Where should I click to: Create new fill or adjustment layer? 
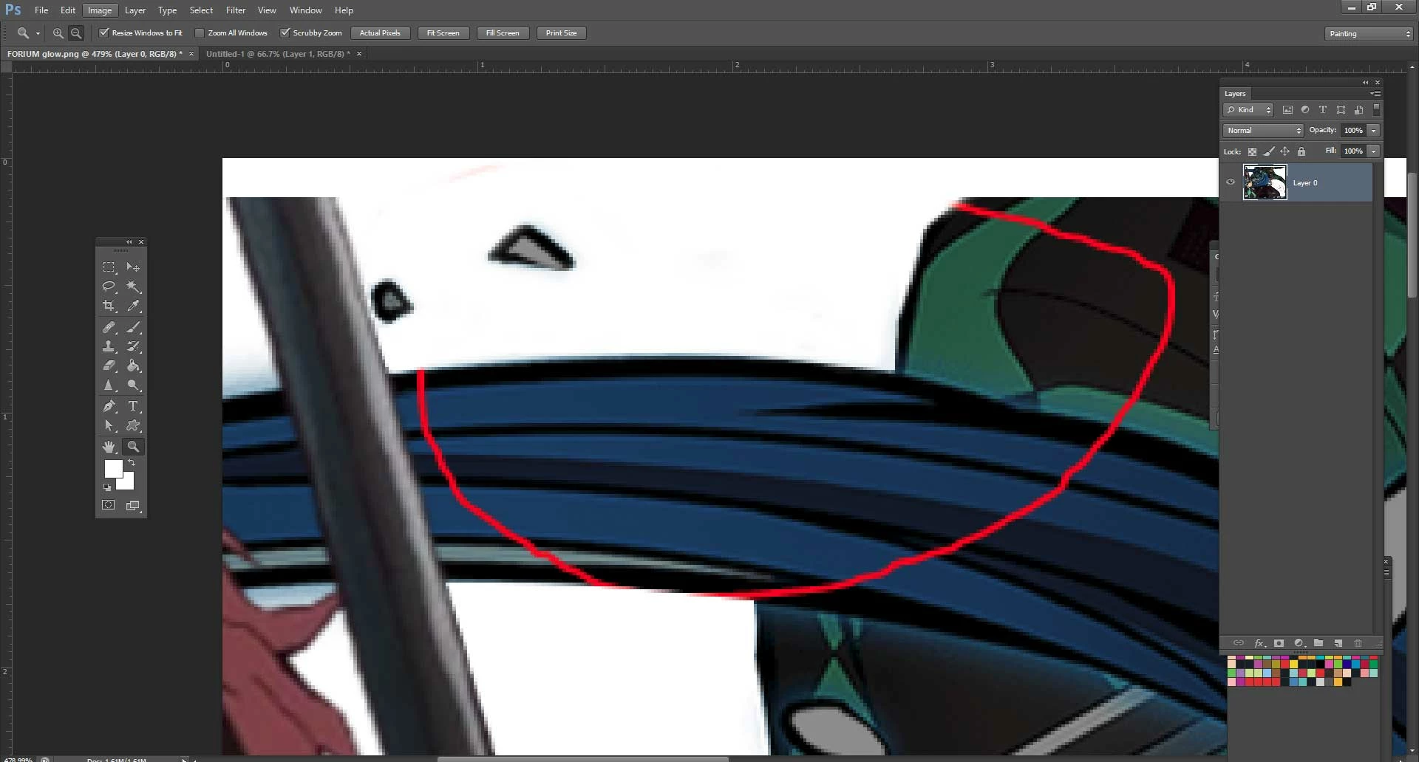tap(1299, 643)
